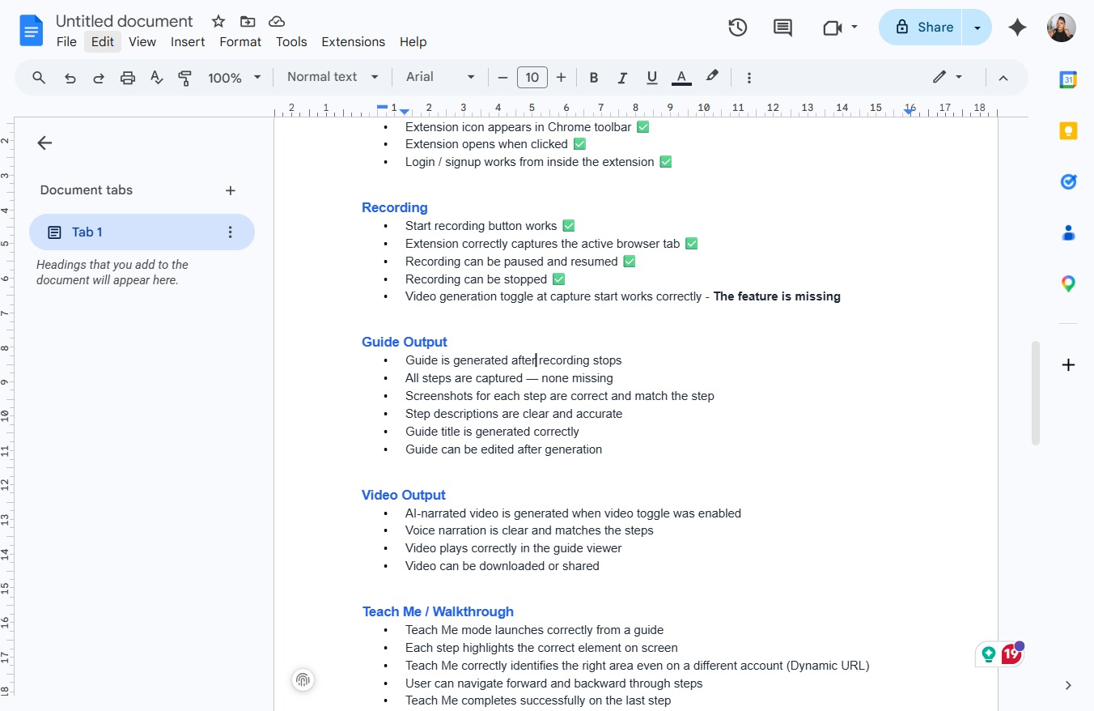This screenshot has width=1094, height=711.
Task: Open the File menu
Action: [66, 42]
